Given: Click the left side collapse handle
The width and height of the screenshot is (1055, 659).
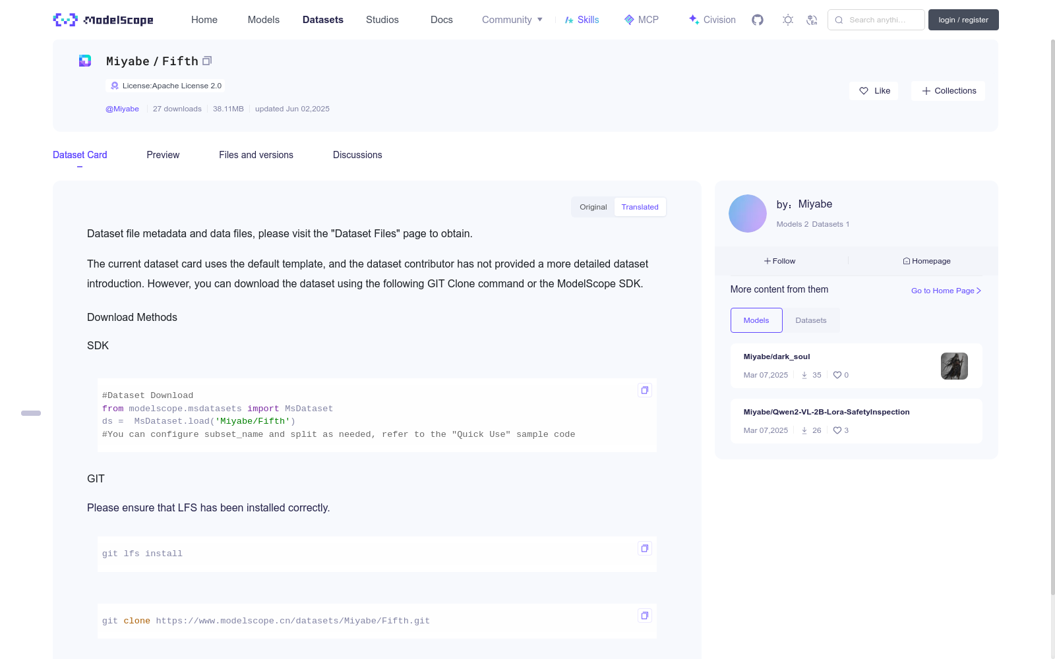Looking at the screenshot, I should pyautogui.click(x=31, y=413).
